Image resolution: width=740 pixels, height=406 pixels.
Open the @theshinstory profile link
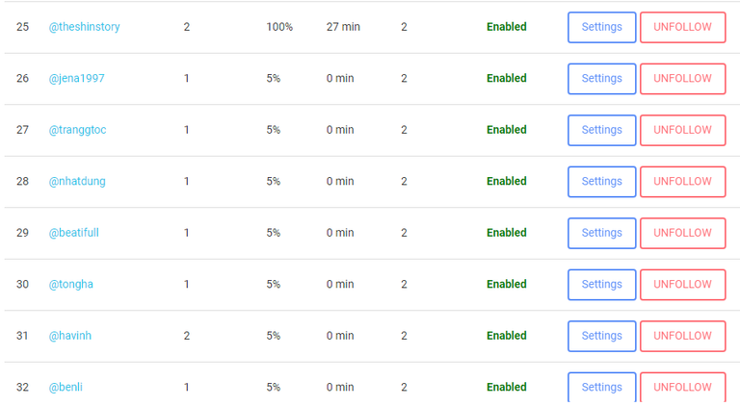[85, 27]
